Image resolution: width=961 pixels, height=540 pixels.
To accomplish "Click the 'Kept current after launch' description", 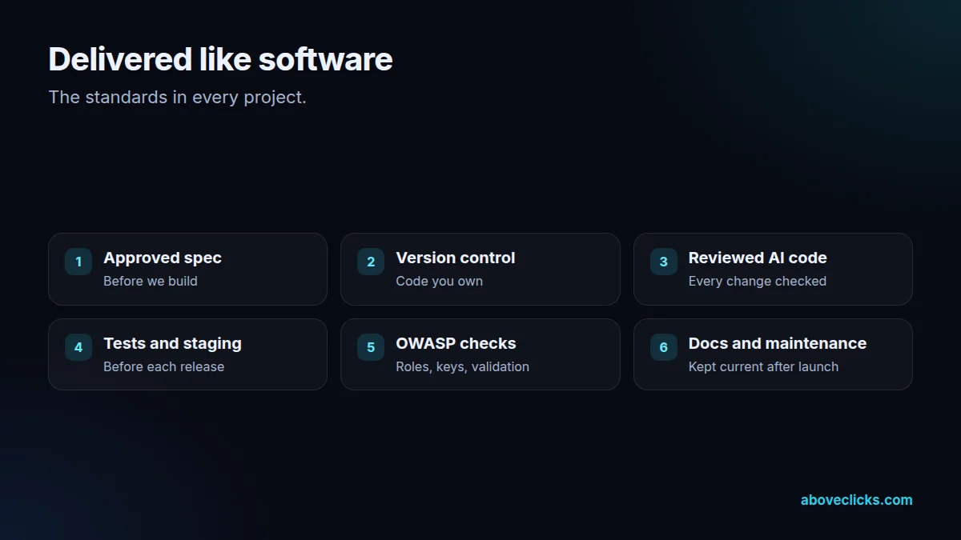I will [763, 366].
